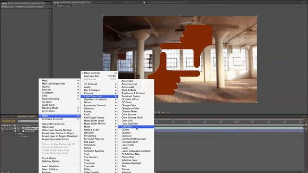The image size is (308, 173).
Task: Expand the Noise & Grain submenu
Action: click(x=100, y=130)
